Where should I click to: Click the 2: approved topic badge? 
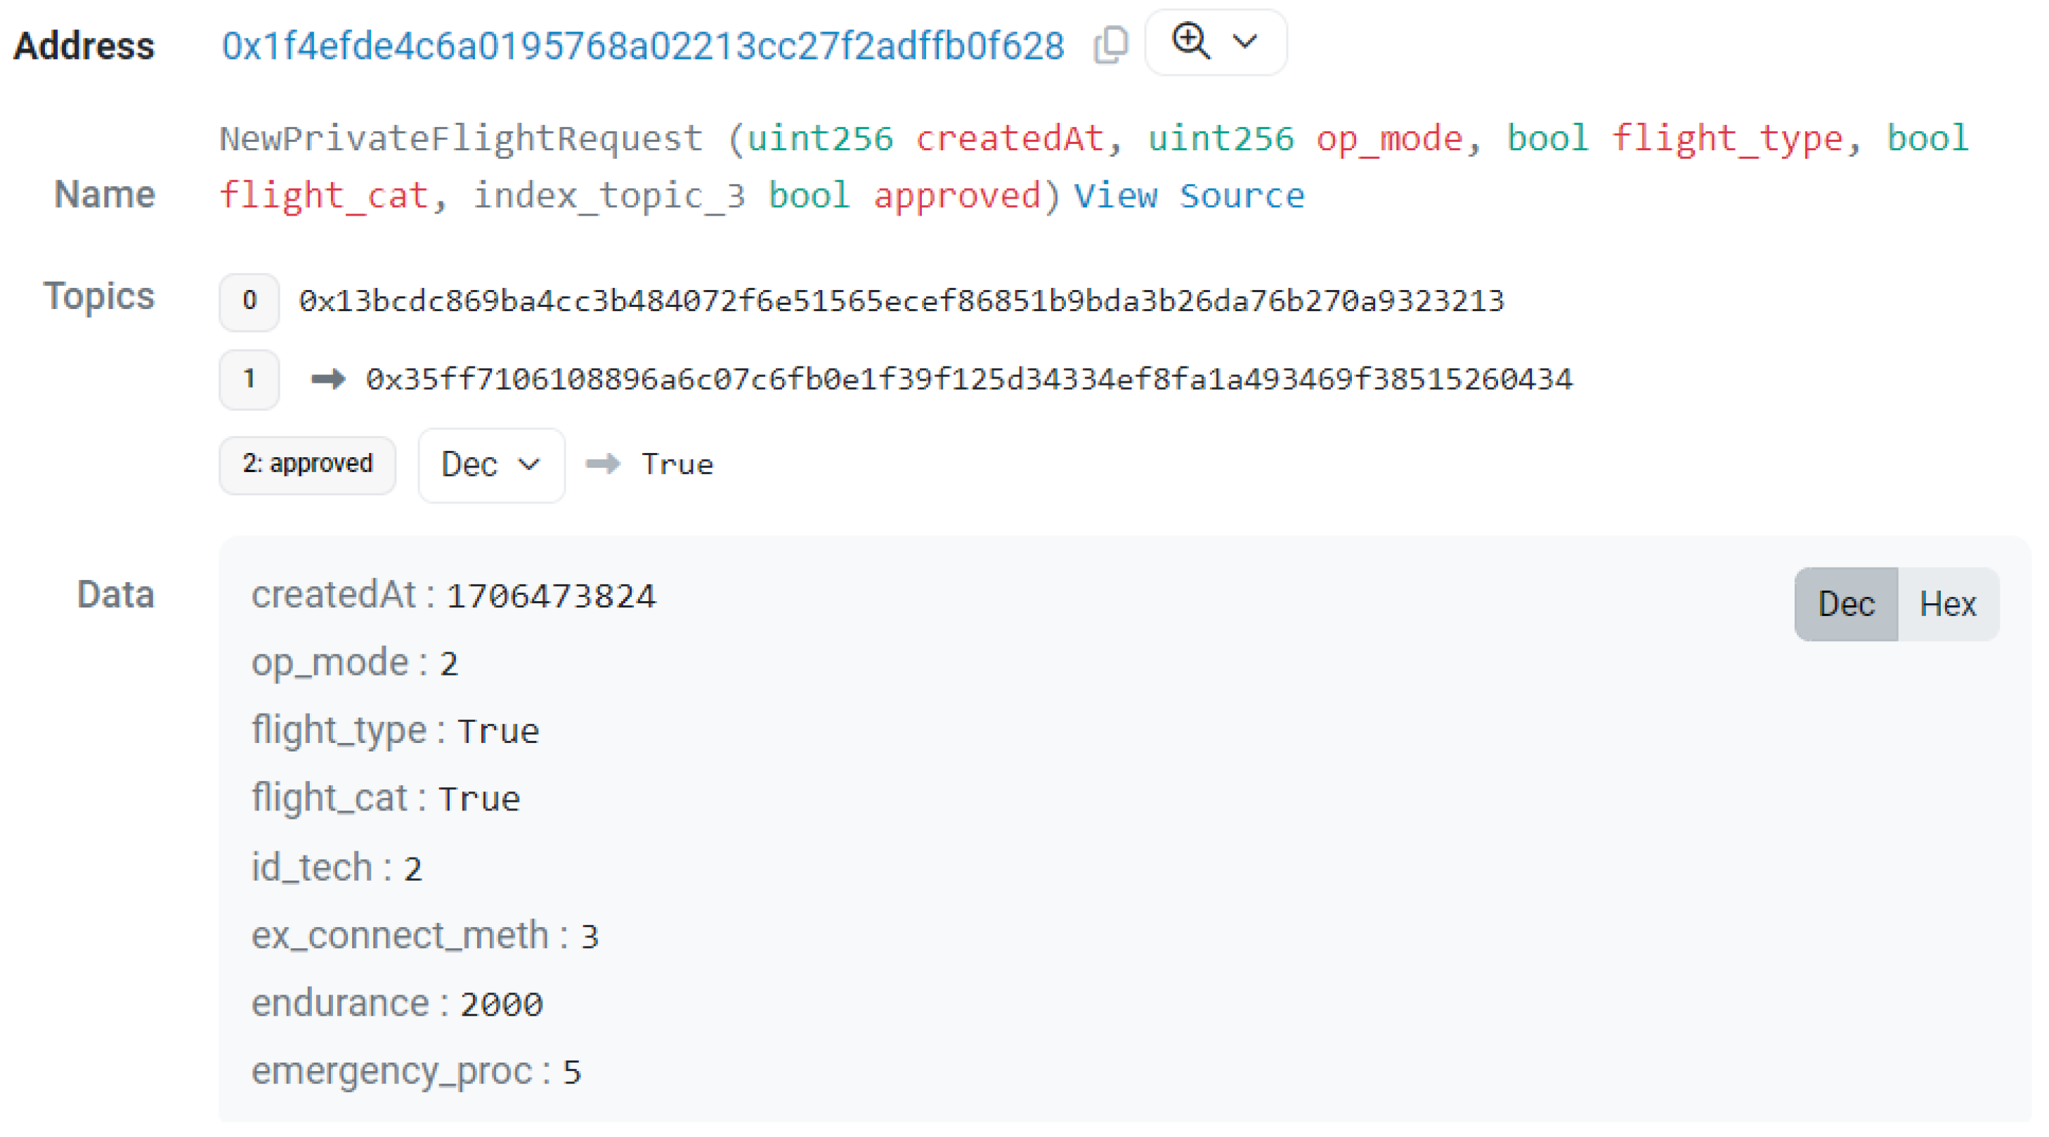point(308,464)
